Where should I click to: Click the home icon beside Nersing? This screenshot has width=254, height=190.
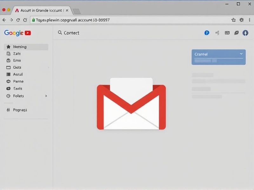9,47
